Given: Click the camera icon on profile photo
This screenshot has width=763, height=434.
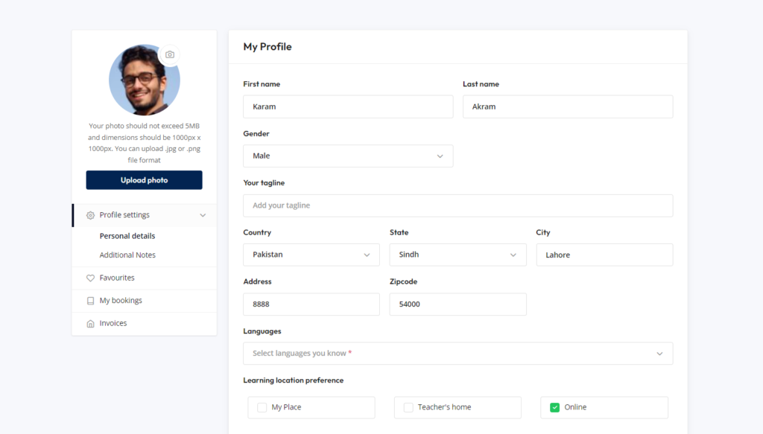Looking at the screenshot, I should click(169, 54).
